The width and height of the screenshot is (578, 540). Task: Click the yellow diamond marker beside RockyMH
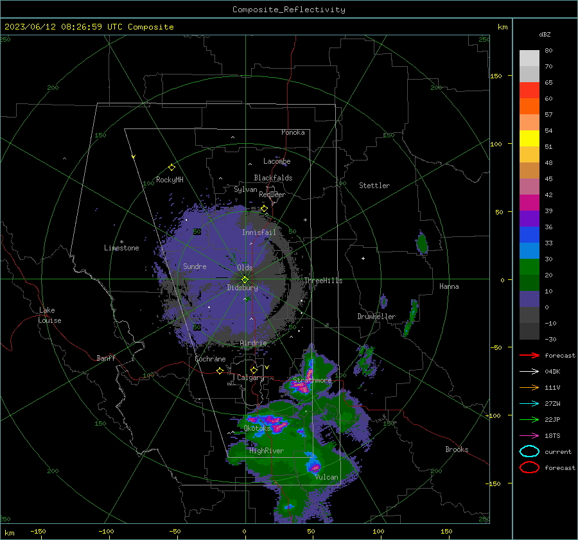pos(171,168)
